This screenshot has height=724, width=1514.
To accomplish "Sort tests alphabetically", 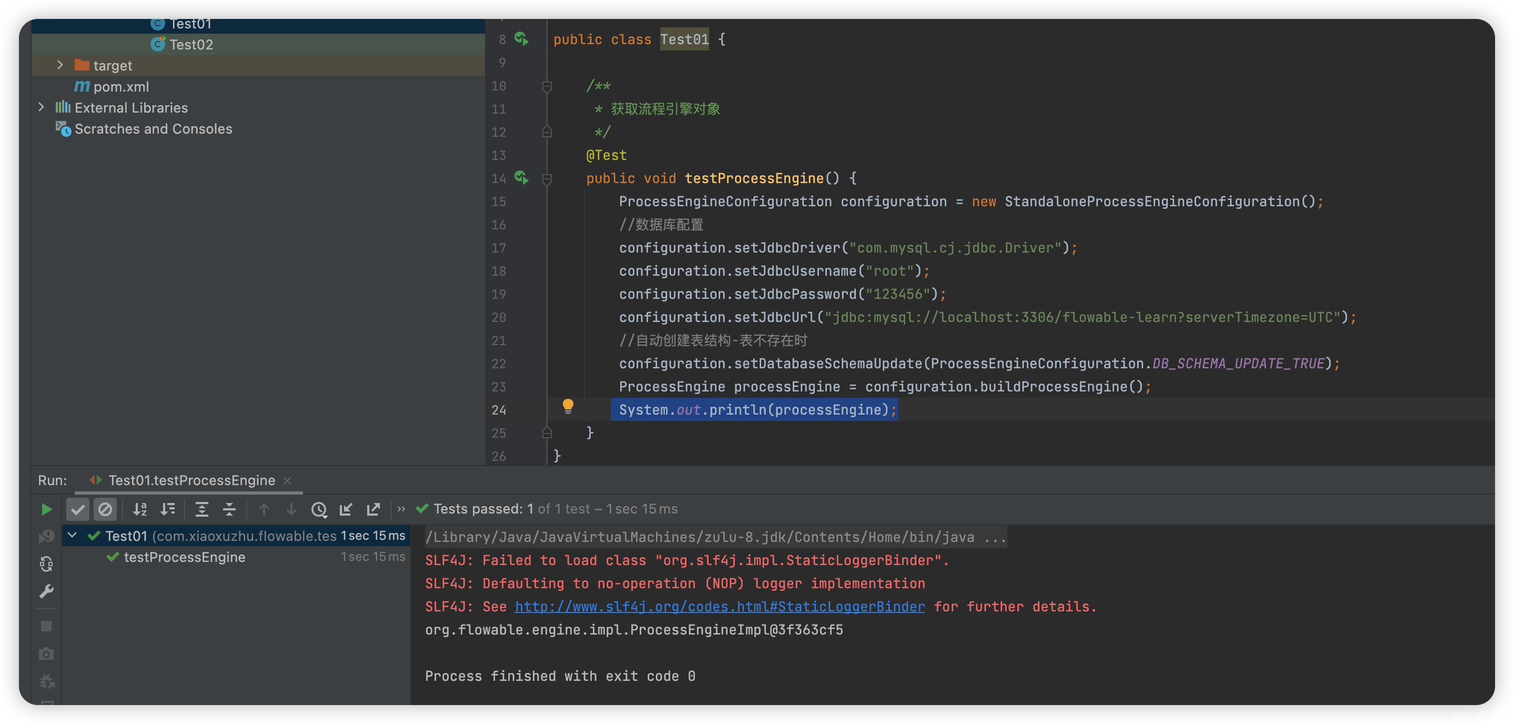I will point(140,509).
